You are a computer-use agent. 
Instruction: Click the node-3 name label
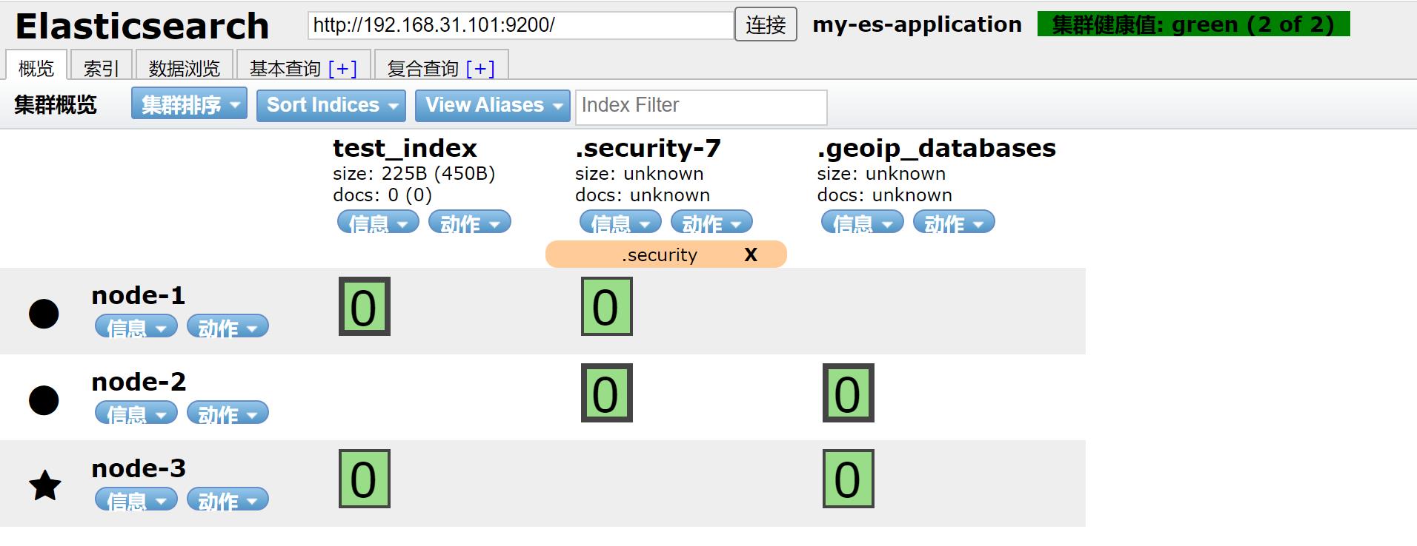pyautogui.click(x=139, y=468)
